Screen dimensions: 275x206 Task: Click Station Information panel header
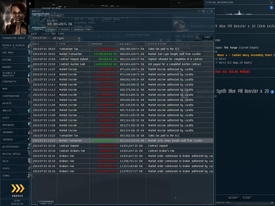(219, 2)
